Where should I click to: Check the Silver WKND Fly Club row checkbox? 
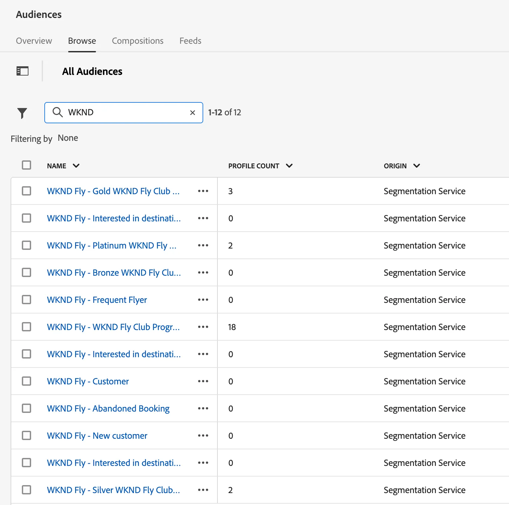[x=26, y=490]
